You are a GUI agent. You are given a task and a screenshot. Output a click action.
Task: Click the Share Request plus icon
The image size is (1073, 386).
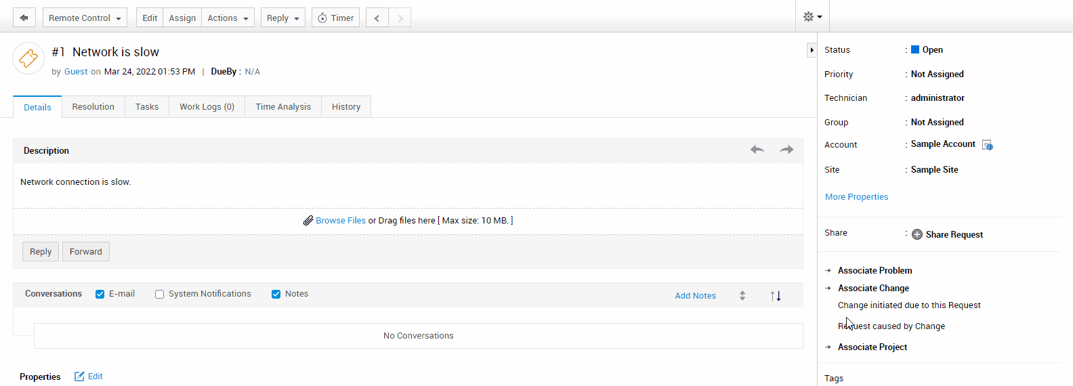click(x=917, y=234)
